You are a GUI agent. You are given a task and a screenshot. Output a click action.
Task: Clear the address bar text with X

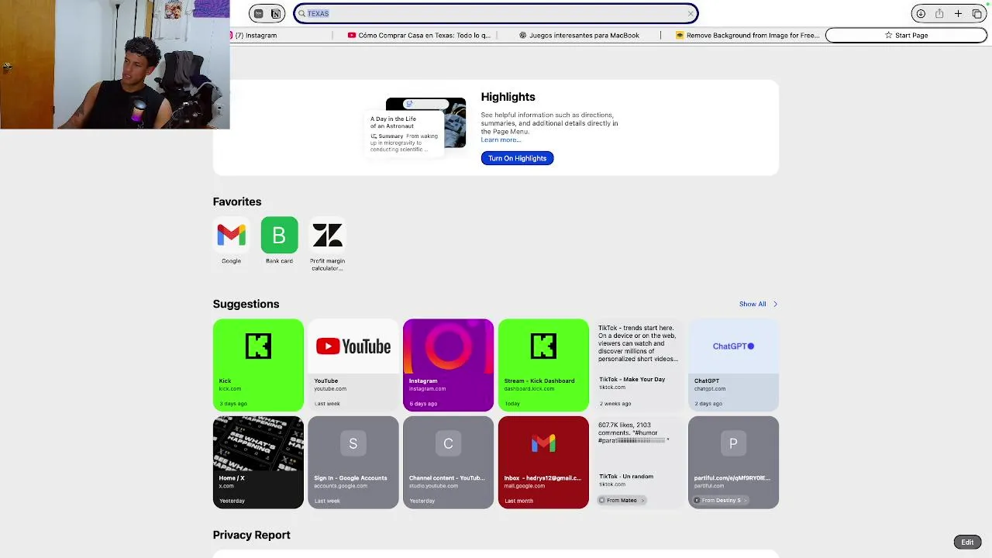pyautogui.click(x=691, y=13)
